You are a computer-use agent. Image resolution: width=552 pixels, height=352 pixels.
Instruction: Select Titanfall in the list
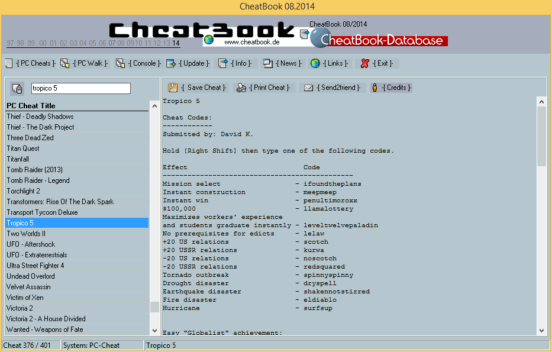point(78,159)
